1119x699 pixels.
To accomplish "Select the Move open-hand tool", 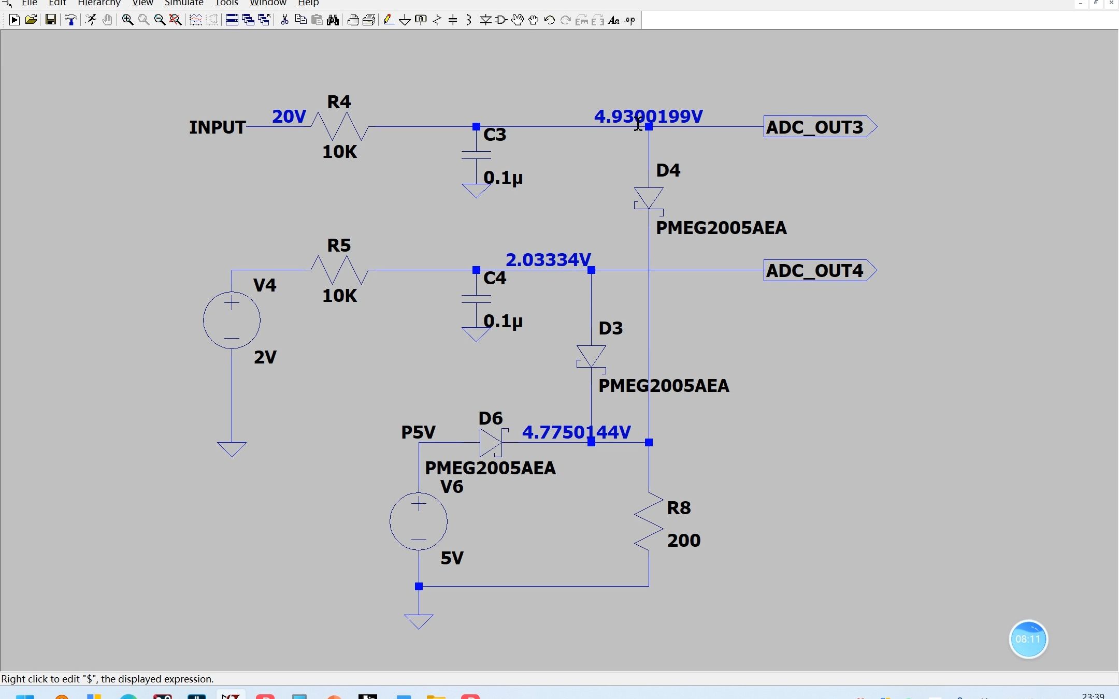I will [x=518, y=20].
